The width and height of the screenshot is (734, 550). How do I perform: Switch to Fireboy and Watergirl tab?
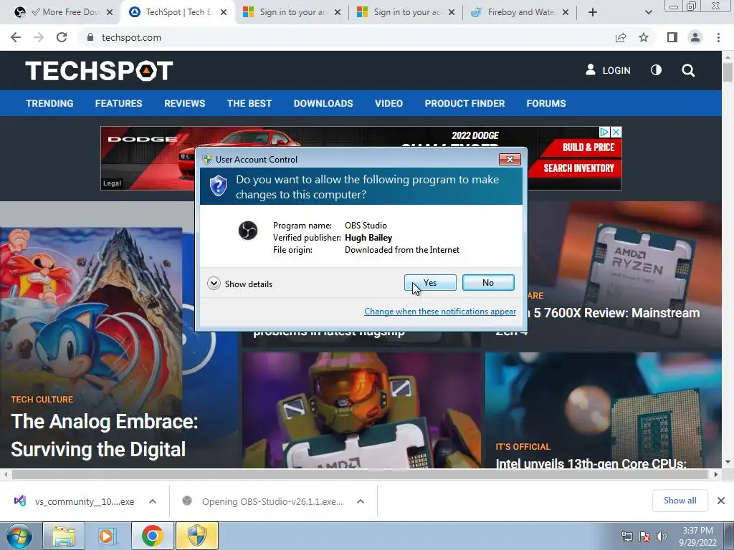(x=520, y=12)
